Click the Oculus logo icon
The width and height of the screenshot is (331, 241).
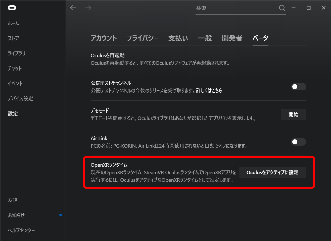click(12, 8)
